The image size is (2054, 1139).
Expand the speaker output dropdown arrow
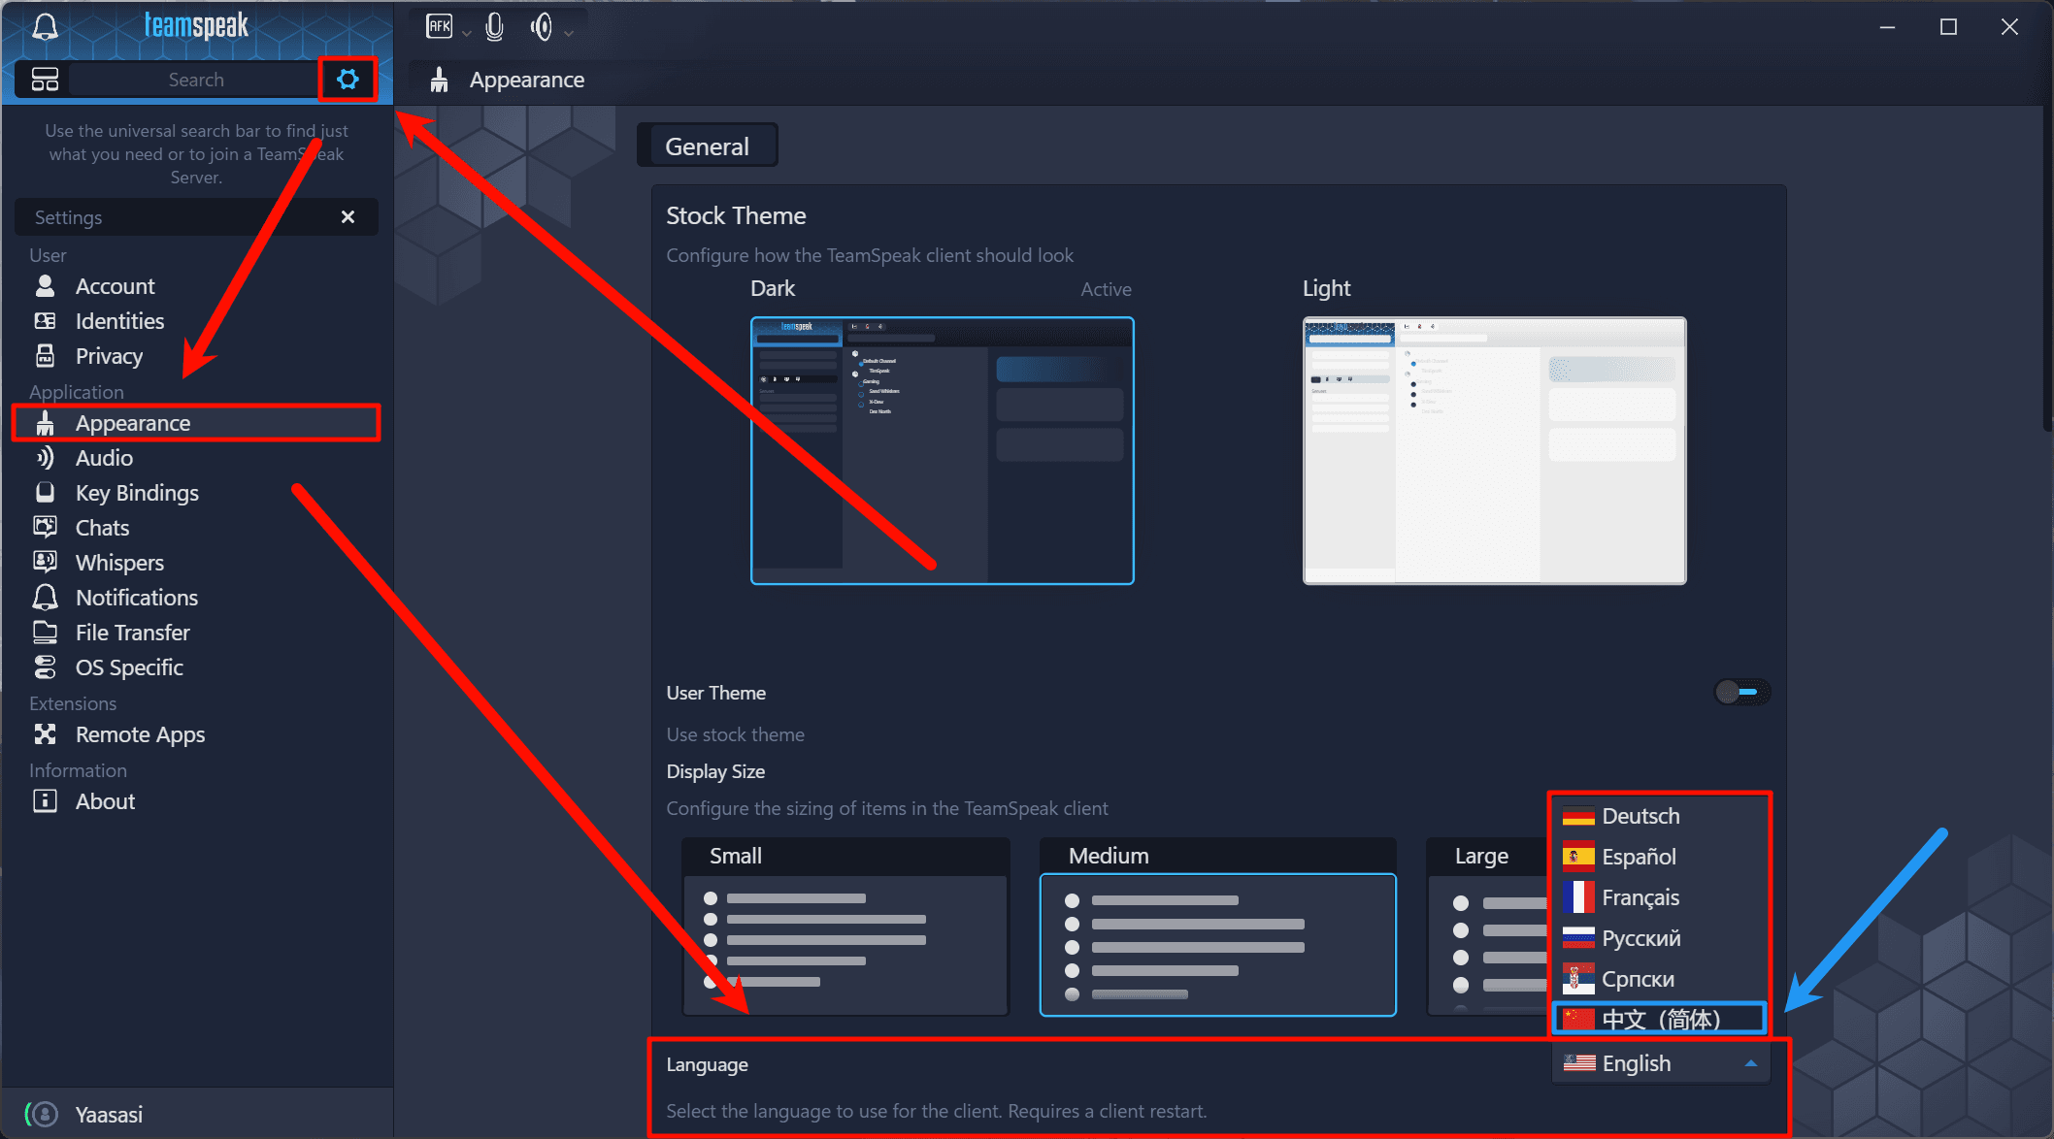tap(569, 33)
